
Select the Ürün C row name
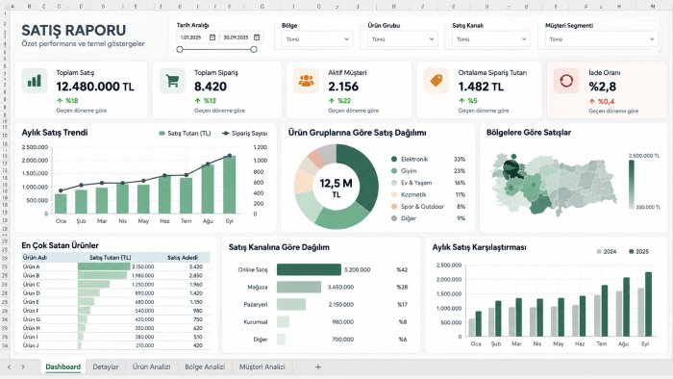click(x=32, y=284)
